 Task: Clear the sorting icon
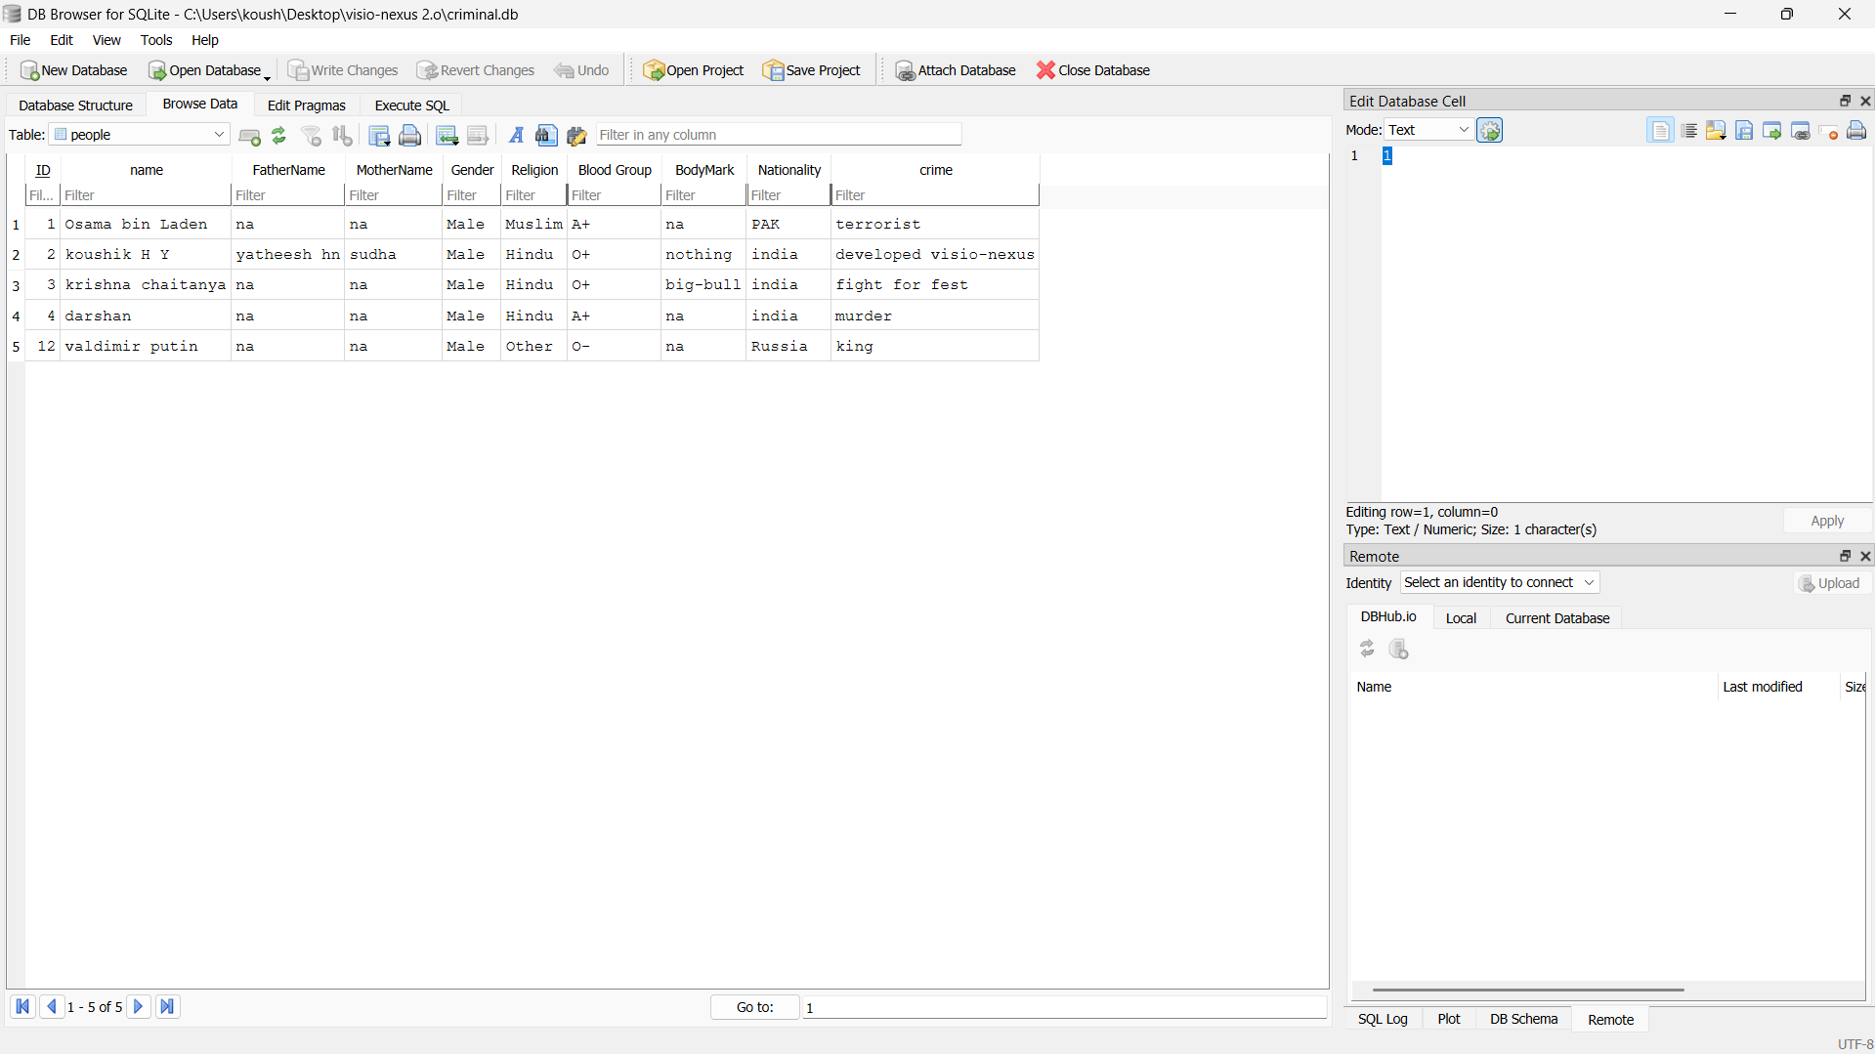pos(342,136)
